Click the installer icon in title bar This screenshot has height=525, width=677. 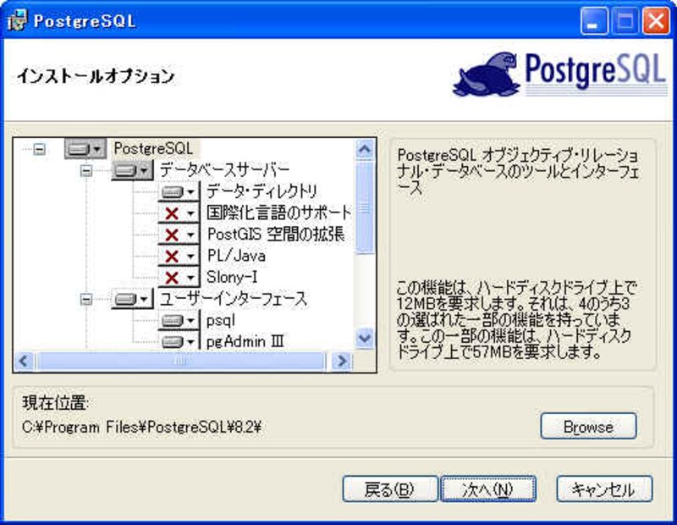[17, 20]
